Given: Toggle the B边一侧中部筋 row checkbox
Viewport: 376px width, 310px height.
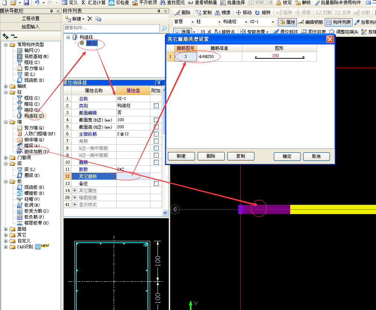Looking at the screenshot, I should (156, 148).
